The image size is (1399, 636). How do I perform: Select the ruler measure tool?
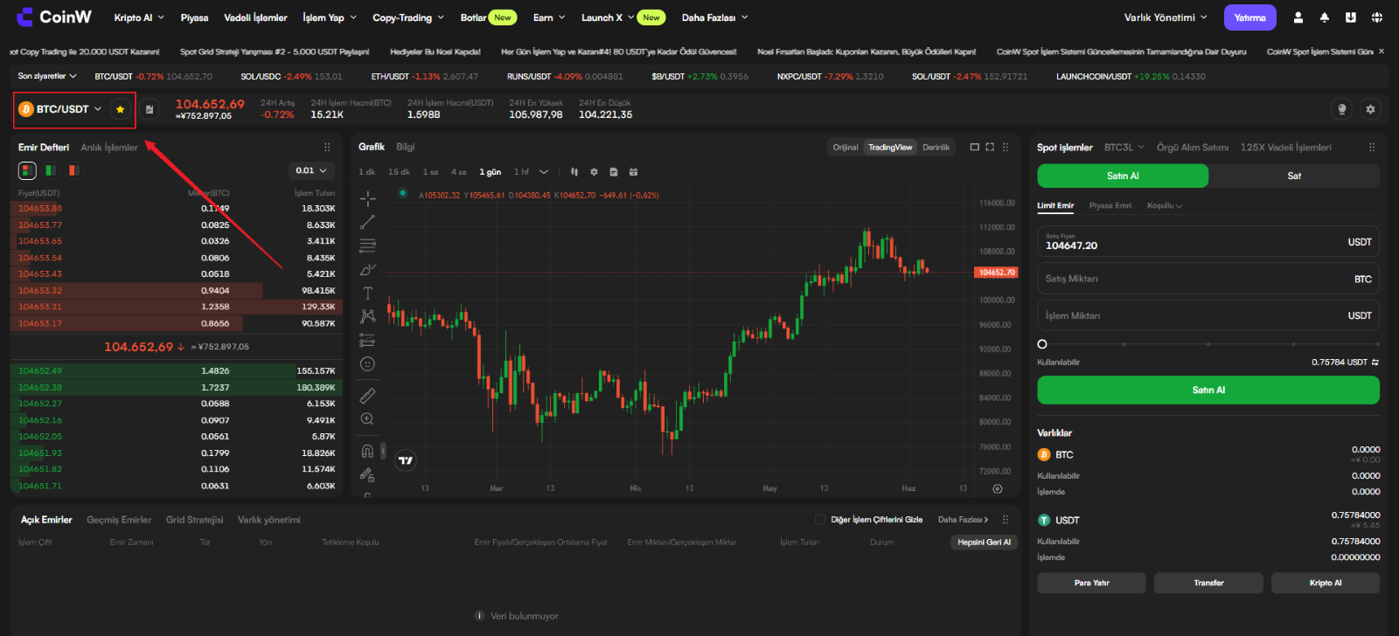pyautogui.click(x=368, y=395)
